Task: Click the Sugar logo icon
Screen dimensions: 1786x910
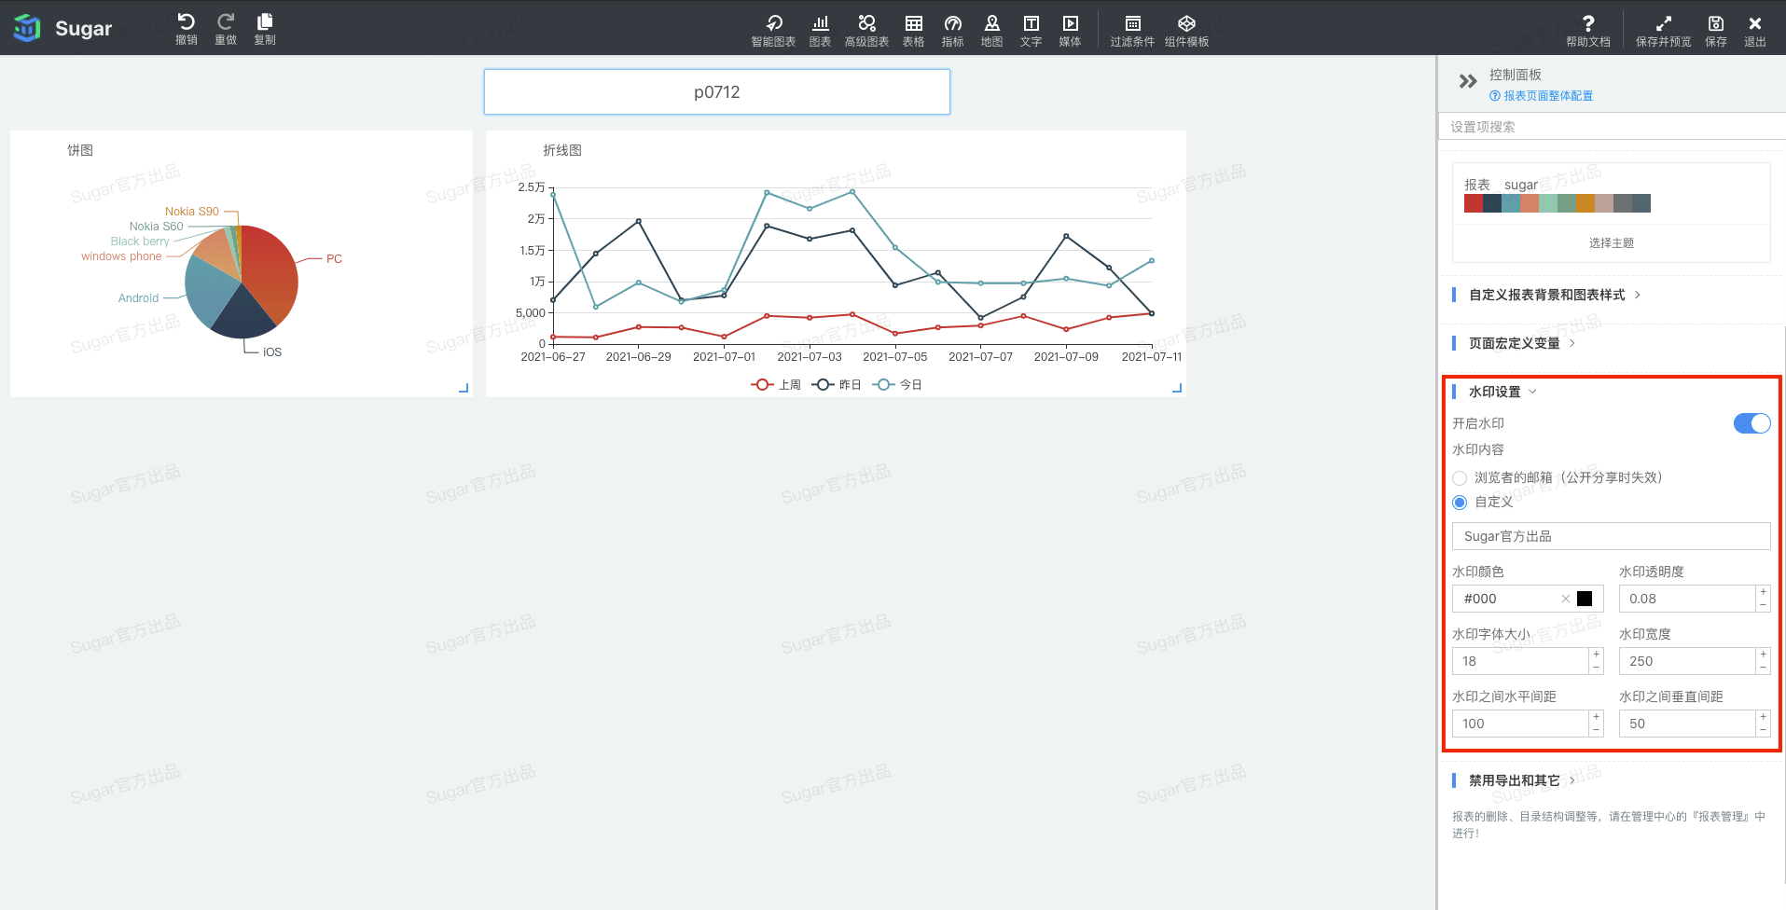Action: point(27,28)
